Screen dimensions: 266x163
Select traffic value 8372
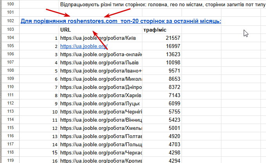pyautogui.click(x=162, y=87)
